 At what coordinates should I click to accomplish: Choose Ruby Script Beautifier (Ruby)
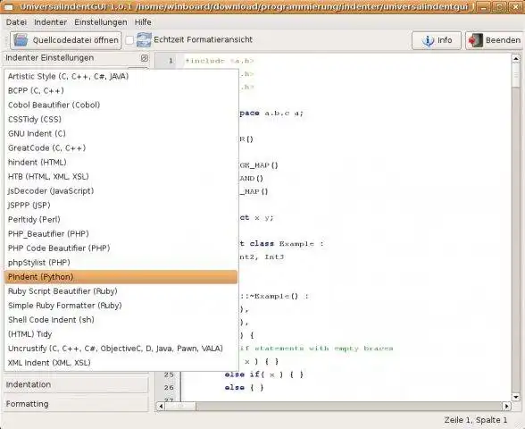[121, 291]
